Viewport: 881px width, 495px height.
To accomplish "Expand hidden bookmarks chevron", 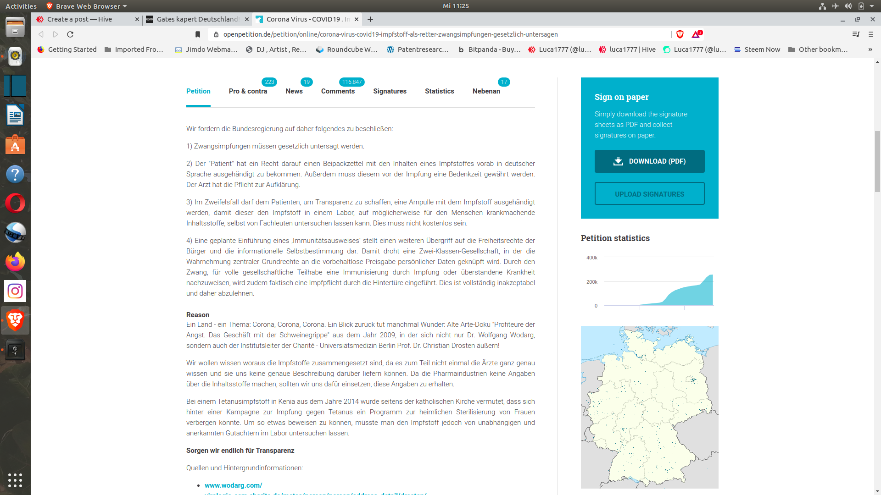I will [x=870, y=49].
